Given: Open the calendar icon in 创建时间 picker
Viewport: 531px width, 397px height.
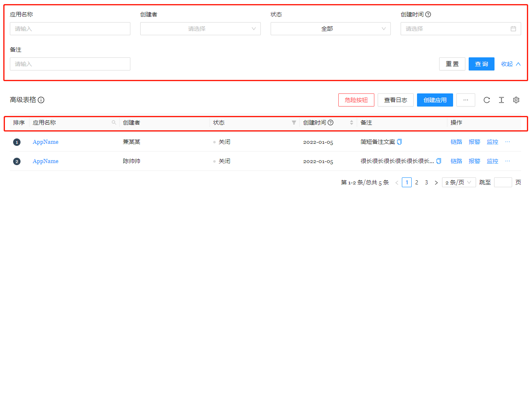Looking at the screenshot, I should tap(513, 29).
